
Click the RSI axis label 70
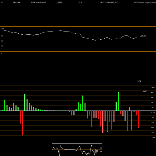pos(2,36)
